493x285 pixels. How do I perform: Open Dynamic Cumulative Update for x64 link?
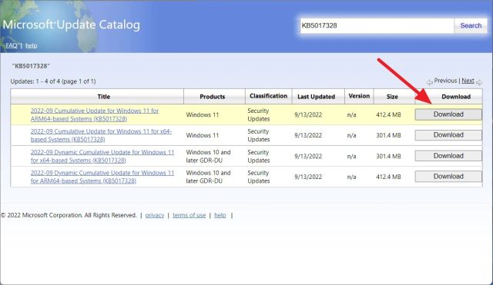click(102, 156)
